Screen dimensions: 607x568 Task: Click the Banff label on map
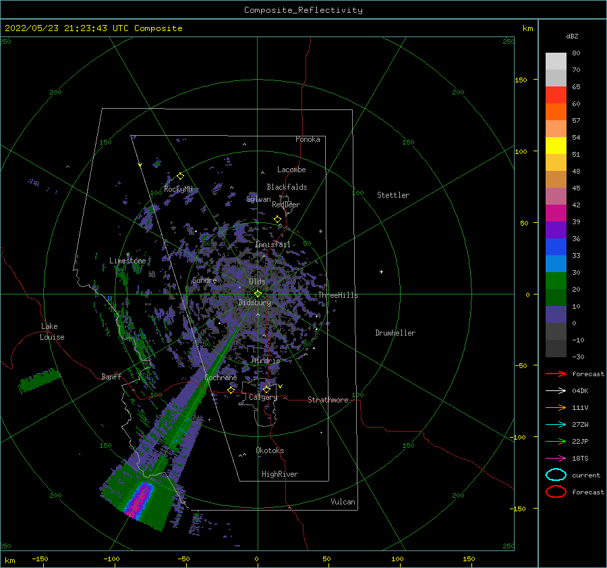point(111,377)
